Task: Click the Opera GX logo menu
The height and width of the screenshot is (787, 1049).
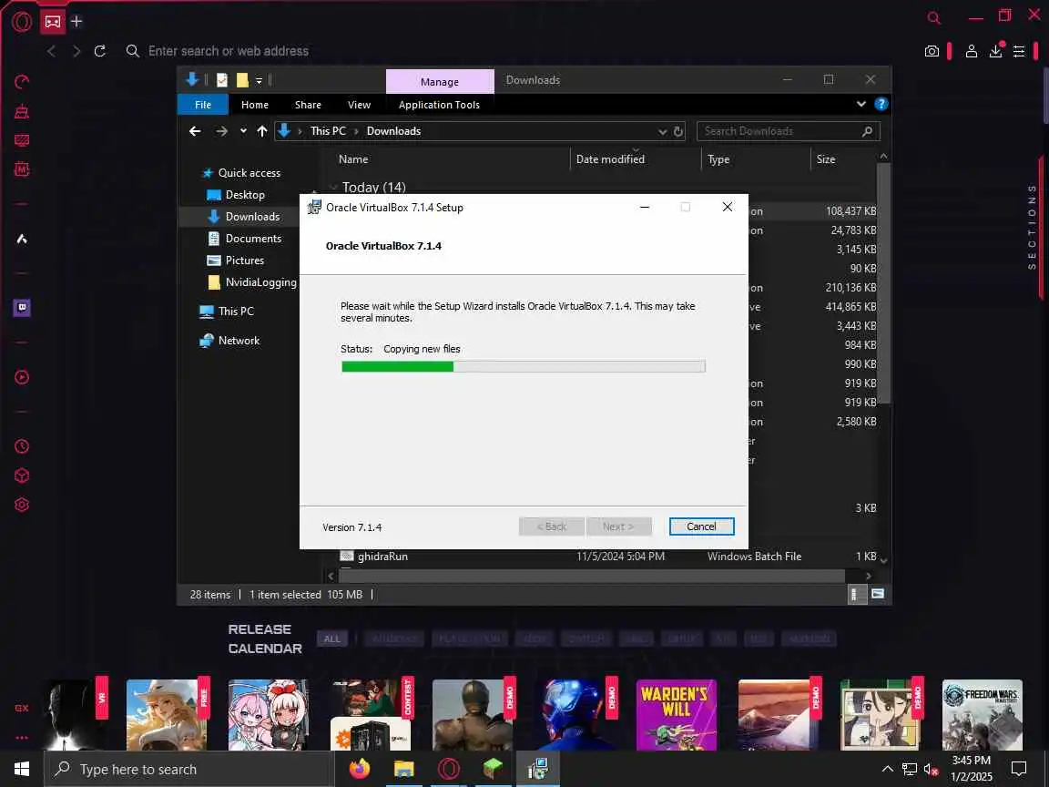Action: pyautogui.click(x=22, y=22)
